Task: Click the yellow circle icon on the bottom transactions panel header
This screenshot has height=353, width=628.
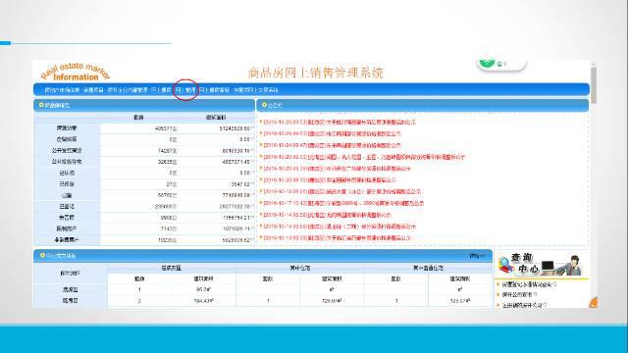Action: (x=42, y=255)
